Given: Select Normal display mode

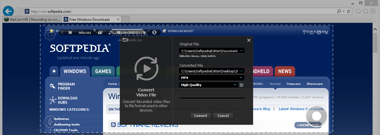Looking at the screenshot, I should [x=275, y=84].
